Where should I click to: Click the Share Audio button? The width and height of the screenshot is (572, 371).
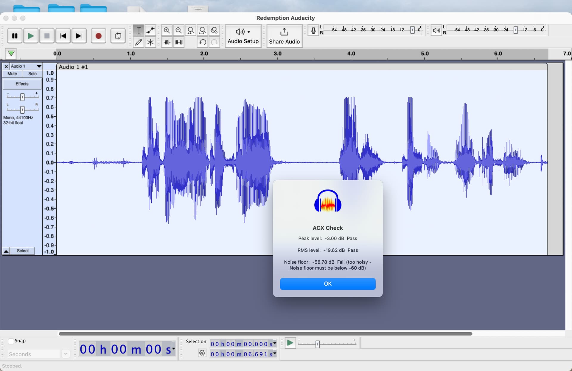pyautogui.click(x=284, y=36)
